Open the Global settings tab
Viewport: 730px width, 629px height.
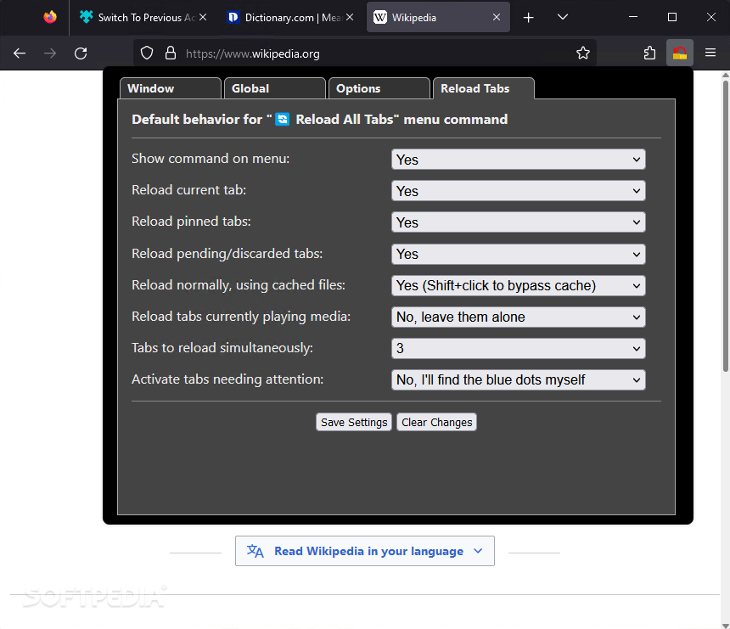click(x=275, y=88)
